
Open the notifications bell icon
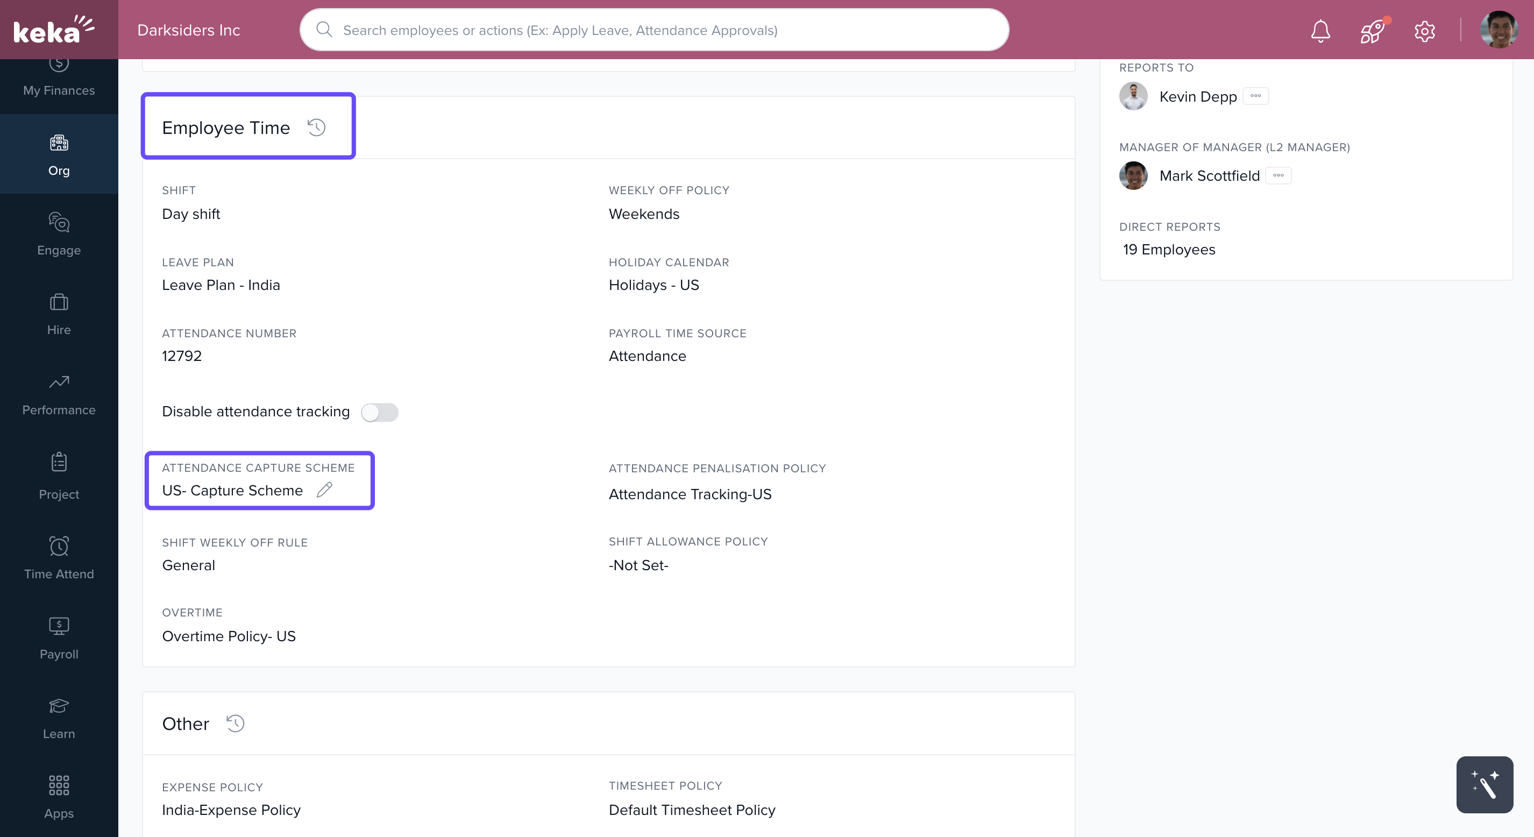click(1320, 30)
